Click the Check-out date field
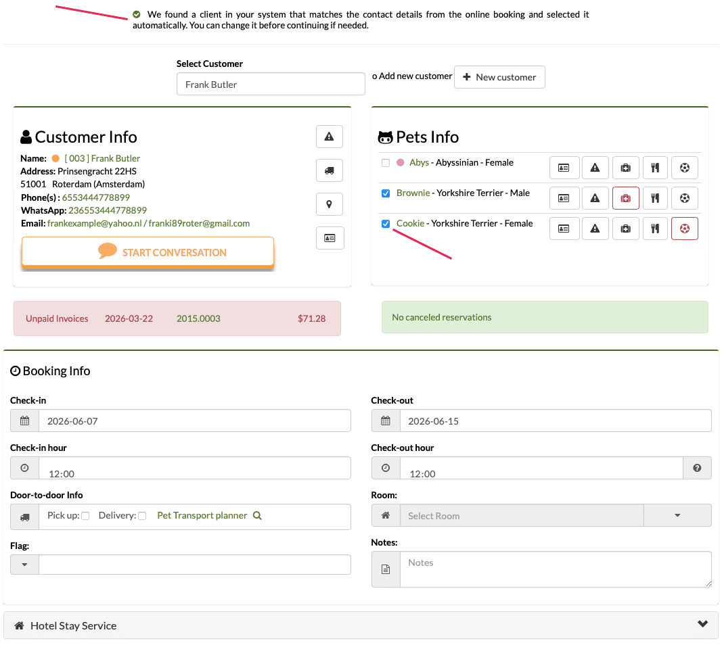Viewport: 722px width, 645px height. [x=556, y=421]
